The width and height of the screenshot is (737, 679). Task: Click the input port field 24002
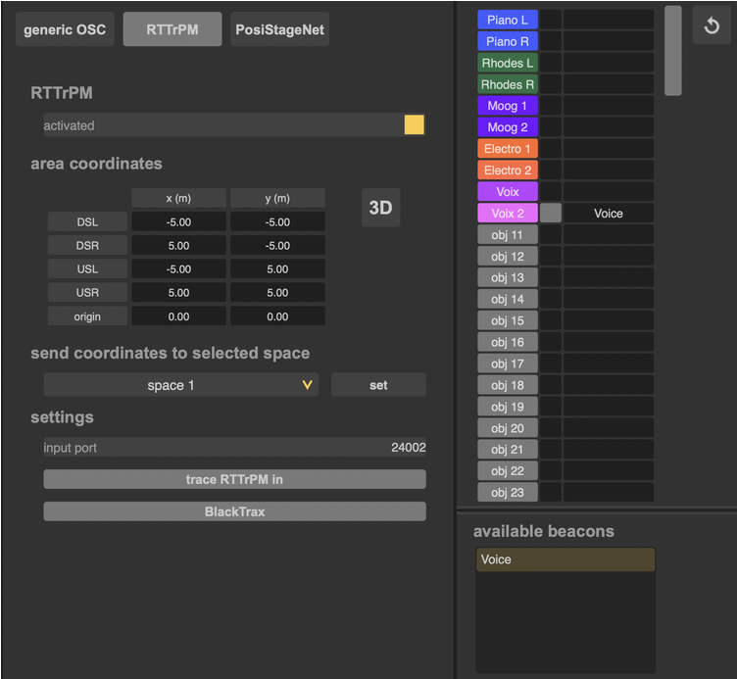[x=234, y=448]
